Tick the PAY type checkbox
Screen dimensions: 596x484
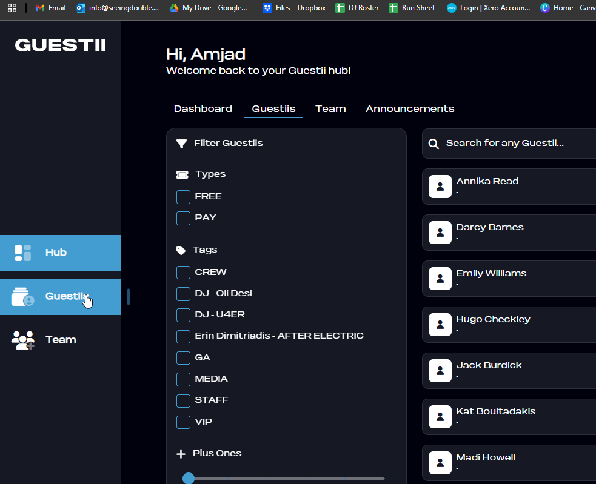click(183, 219)
